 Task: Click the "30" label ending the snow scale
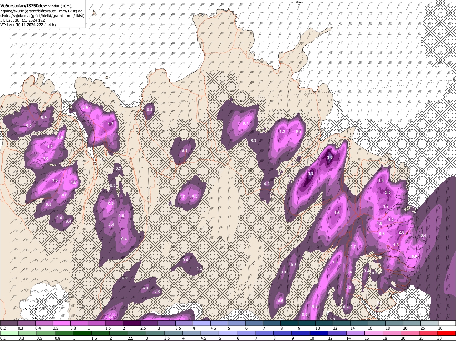[440, 328]
